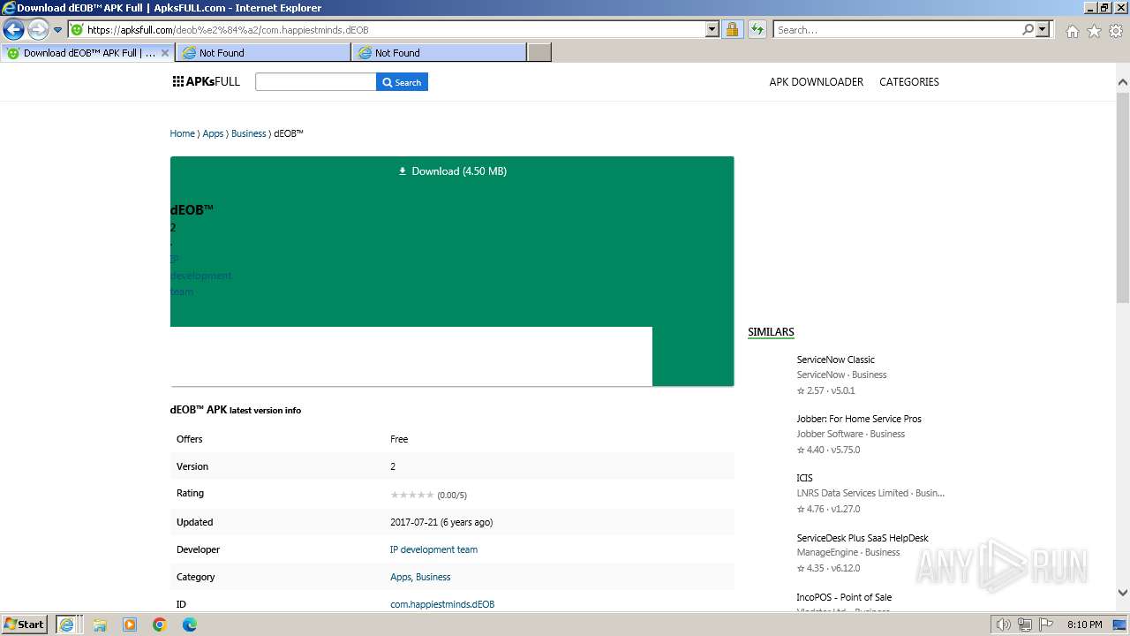Open a new blank tab
The height and width of the screenshot is (636, 1130).
(x=539, y=53)
